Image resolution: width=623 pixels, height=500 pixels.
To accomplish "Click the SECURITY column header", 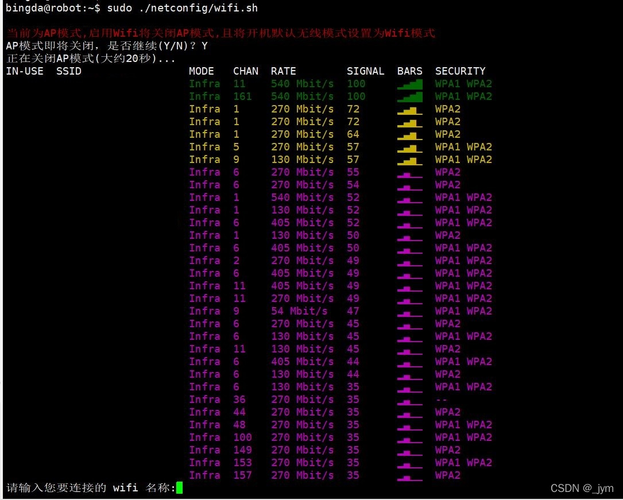I will point(460,71).
